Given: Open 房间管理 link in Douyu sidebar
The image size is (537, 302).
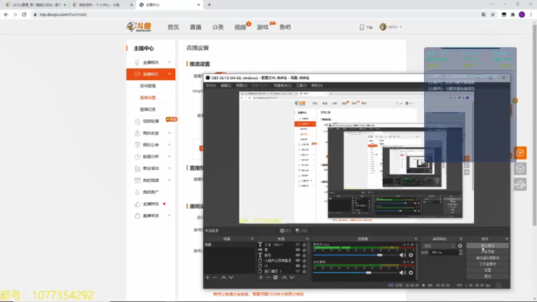Looking at the screenshot, I should pos(148,86).
